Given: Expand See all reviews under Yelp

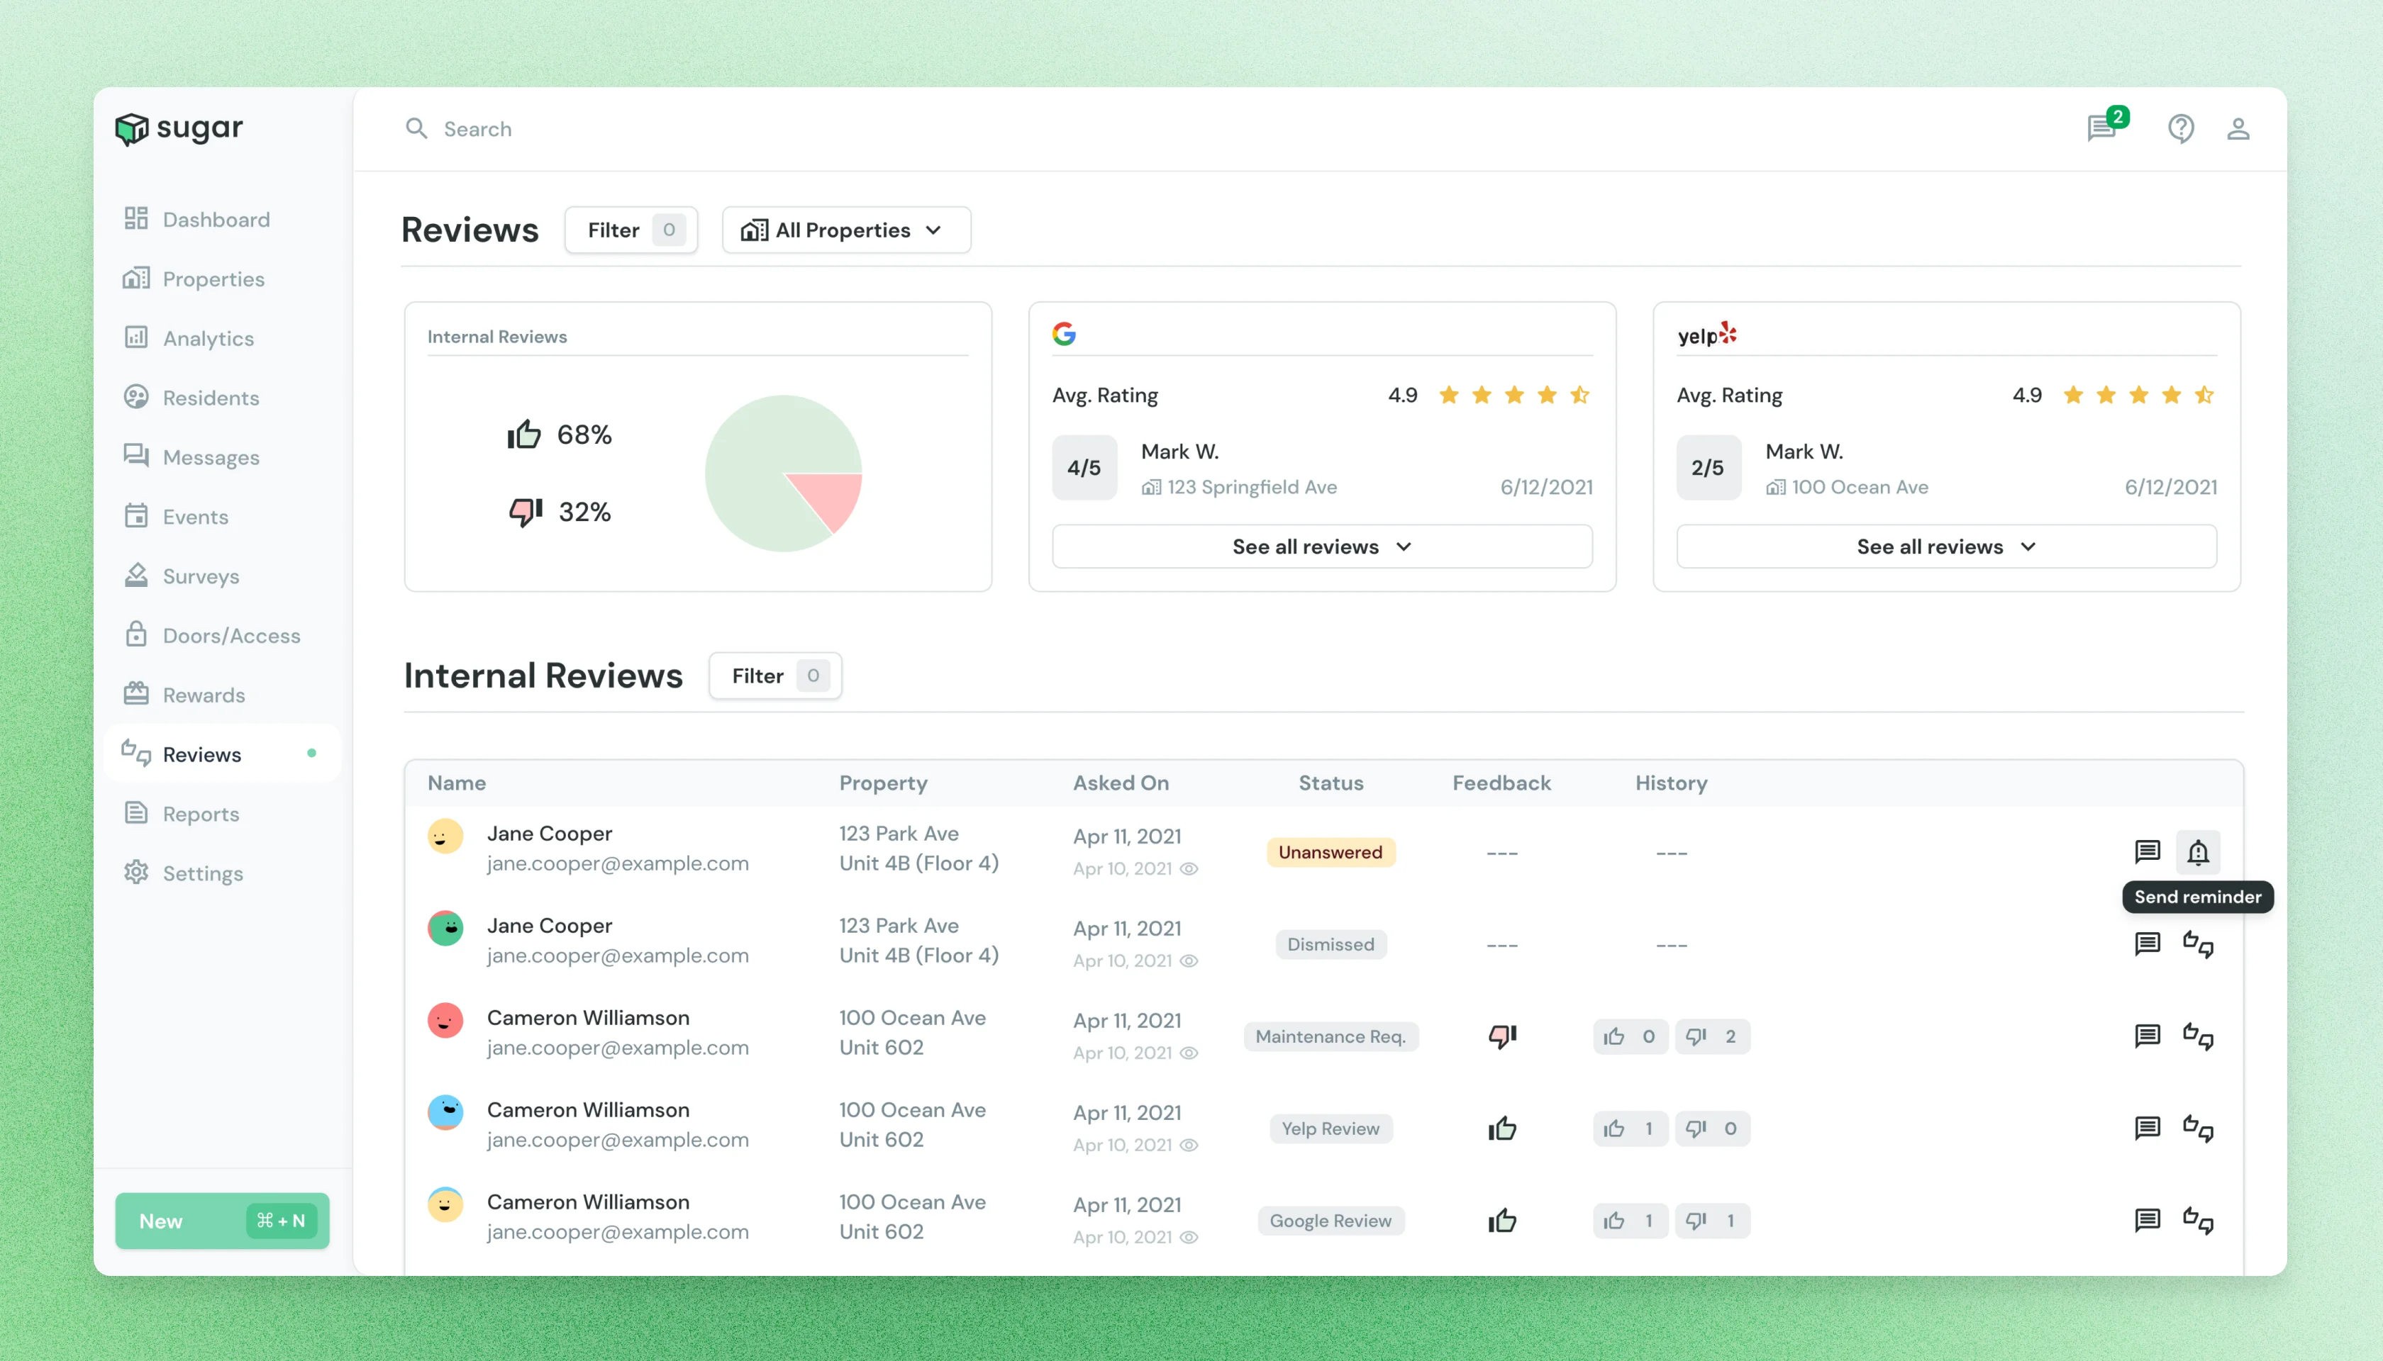Looking at the screenshot, I should pos(1945,547).
